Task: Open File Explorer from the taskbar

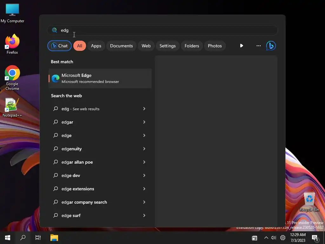Action: click(x=54, y=238)
